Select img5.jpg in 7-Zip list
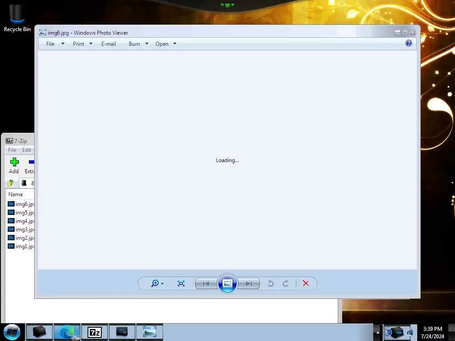Viewport: 455px width, 341px height. coord(21,213)
